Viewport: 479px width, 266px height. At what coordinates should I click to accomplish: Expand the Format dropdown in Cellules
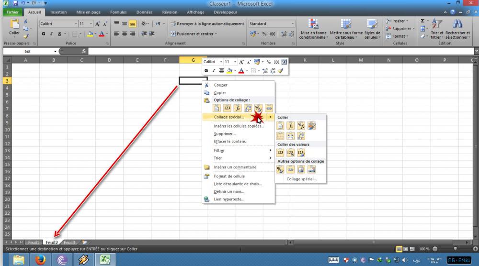coord(407,36)
